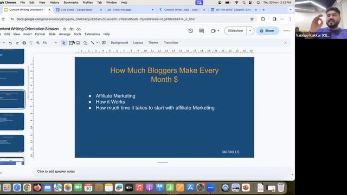Open the Insert menu
The width and height of the screenshot is (347, 195).
[28, 34]
